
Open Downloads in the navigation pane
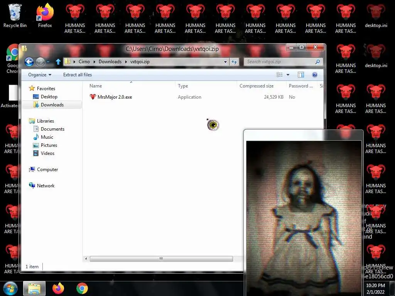(52, 105)
